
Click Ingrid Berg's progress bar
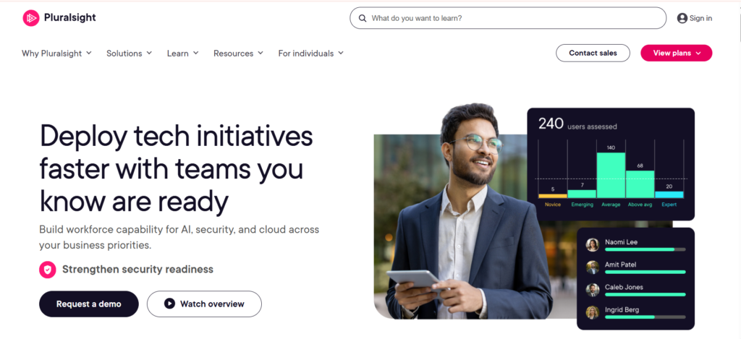coord(645,317)
